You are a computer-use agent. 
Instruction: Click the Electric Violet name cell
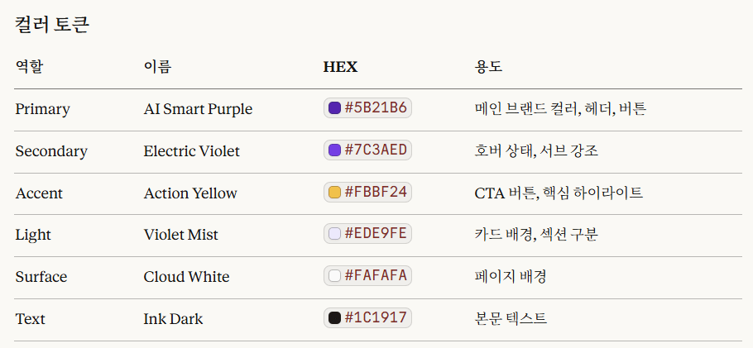tap(191, 151)
